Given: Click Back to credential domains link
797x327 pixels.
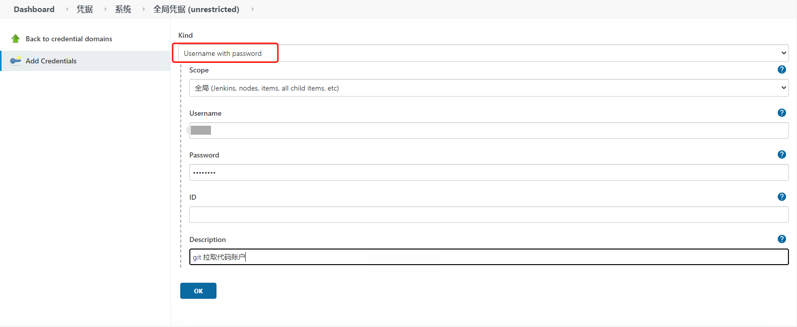Looking at the screenshot, I should click(69, 39).
